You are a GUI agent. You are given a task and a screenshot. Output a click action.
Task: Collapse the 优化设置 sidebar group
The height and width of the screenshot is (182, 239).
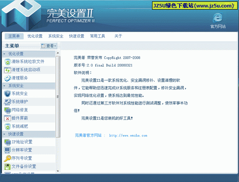coord(29,54)
